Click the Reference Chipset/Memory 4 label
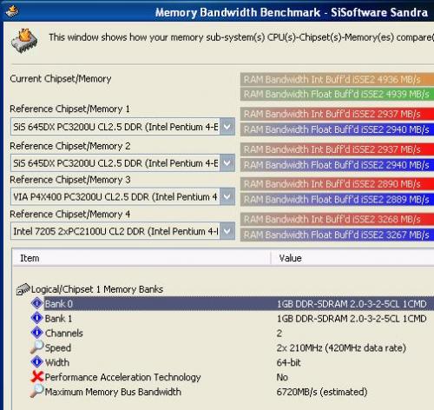This screenshot has height=410, width=434. click(x=70, y=215)
